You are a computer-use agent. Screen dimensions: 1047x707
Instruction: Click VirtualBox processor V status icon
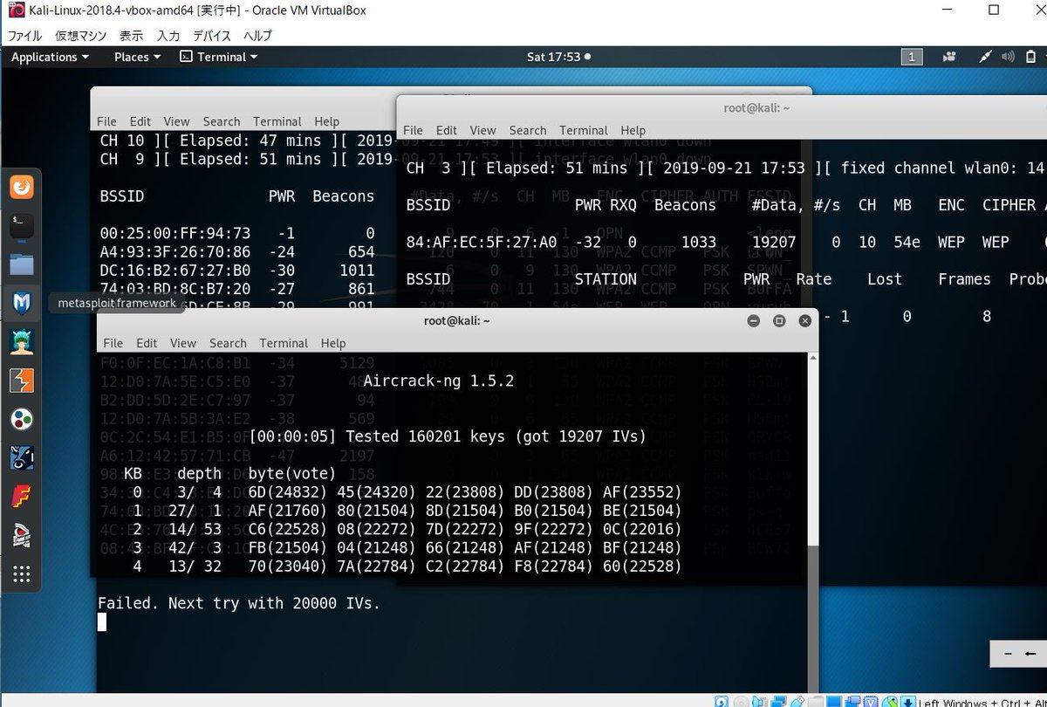(871, 701)
